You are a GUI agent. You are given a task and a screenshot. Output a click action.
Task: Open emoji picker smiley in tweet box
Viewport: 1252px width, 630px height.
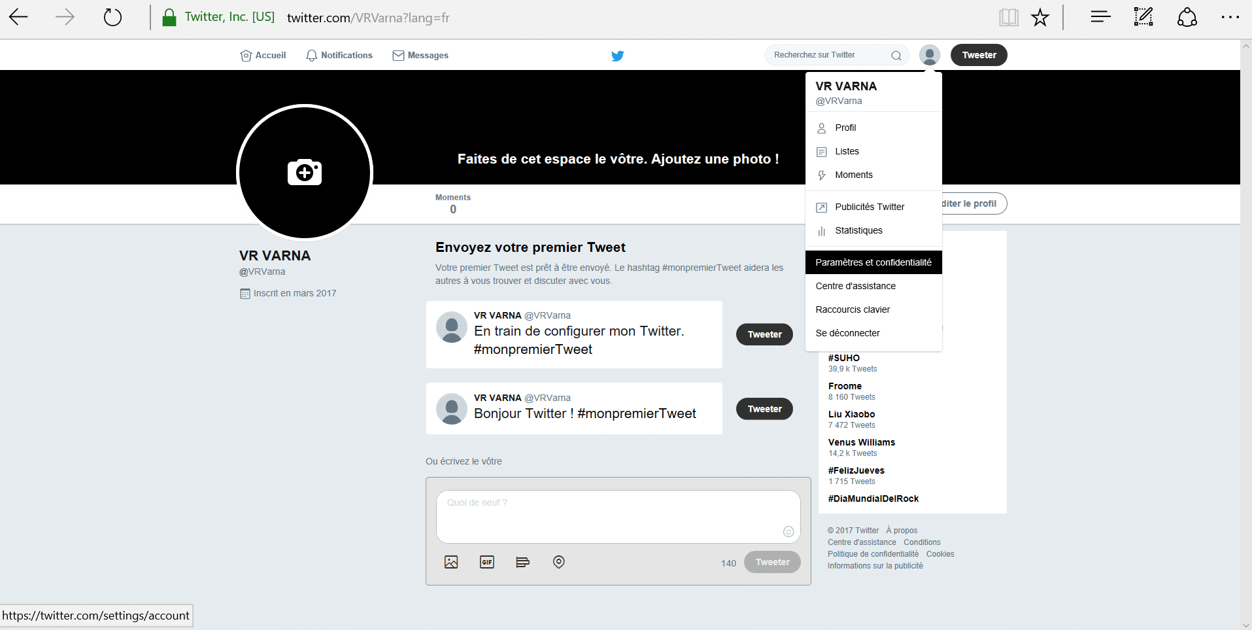(788, 532)
